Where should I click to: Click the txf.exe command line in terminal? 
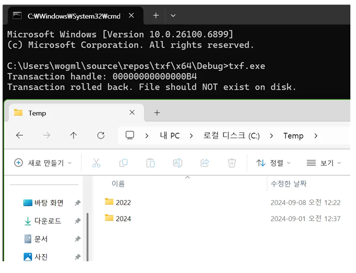pyautogui.click(x=136, y=66)
